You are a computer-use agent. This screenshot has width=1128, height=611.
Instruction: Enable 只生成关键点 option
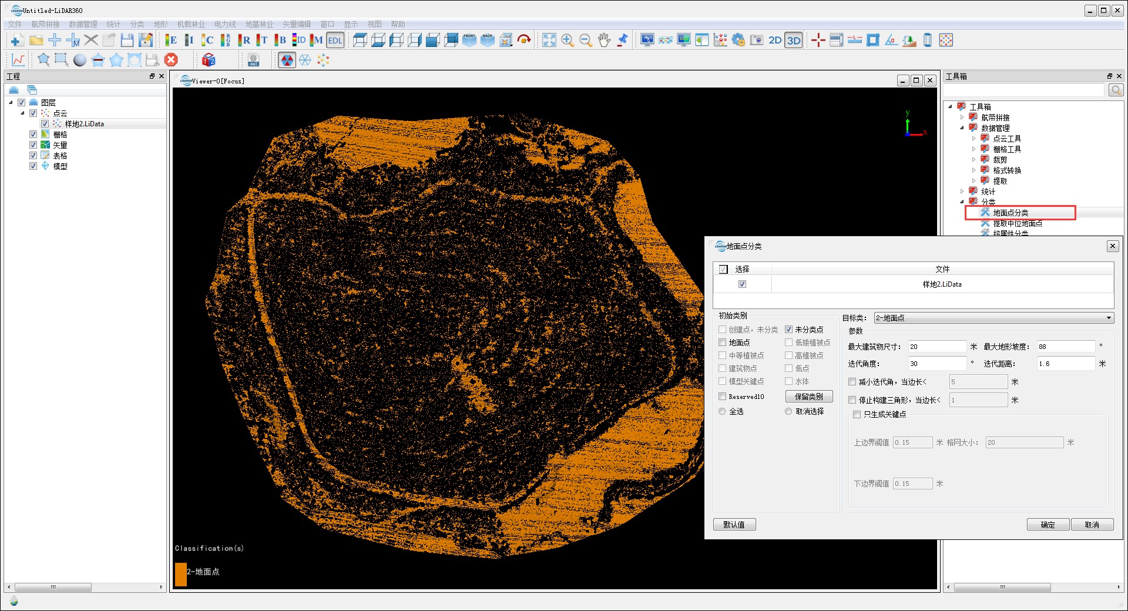click(x=857, y=414)
